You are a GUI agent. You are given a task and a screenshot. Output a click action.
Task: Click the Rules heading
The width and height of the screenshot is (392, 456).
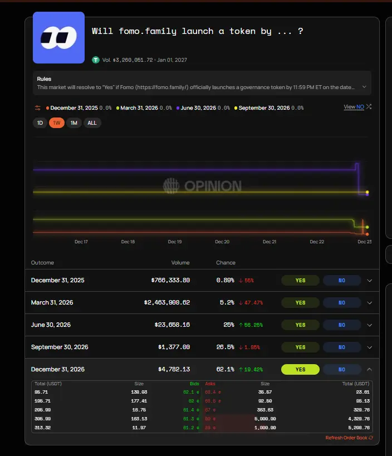pyautogui.click(x=44, y=79)
